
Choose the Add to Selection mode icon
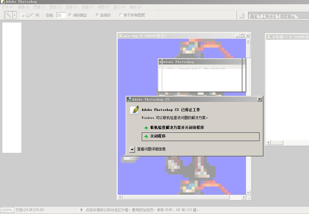[28, 15]
